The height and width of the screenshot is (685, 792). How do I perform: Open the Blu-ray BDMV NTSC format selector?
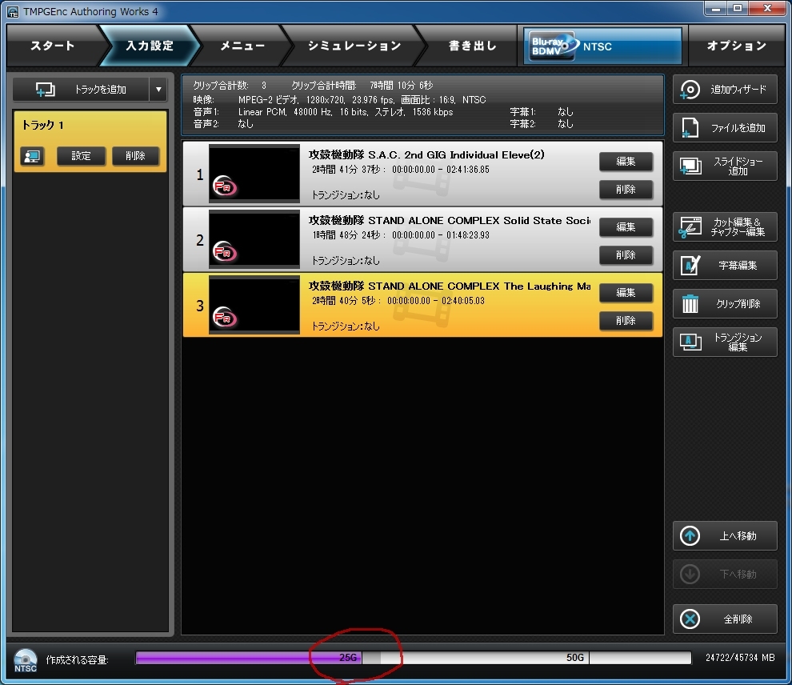[x=604, y=46]
